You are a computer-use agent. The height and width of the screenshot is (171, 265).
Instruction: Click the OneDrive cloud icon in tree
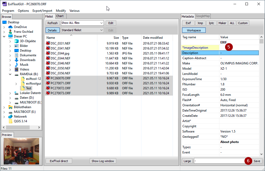[x=10, y=27]
